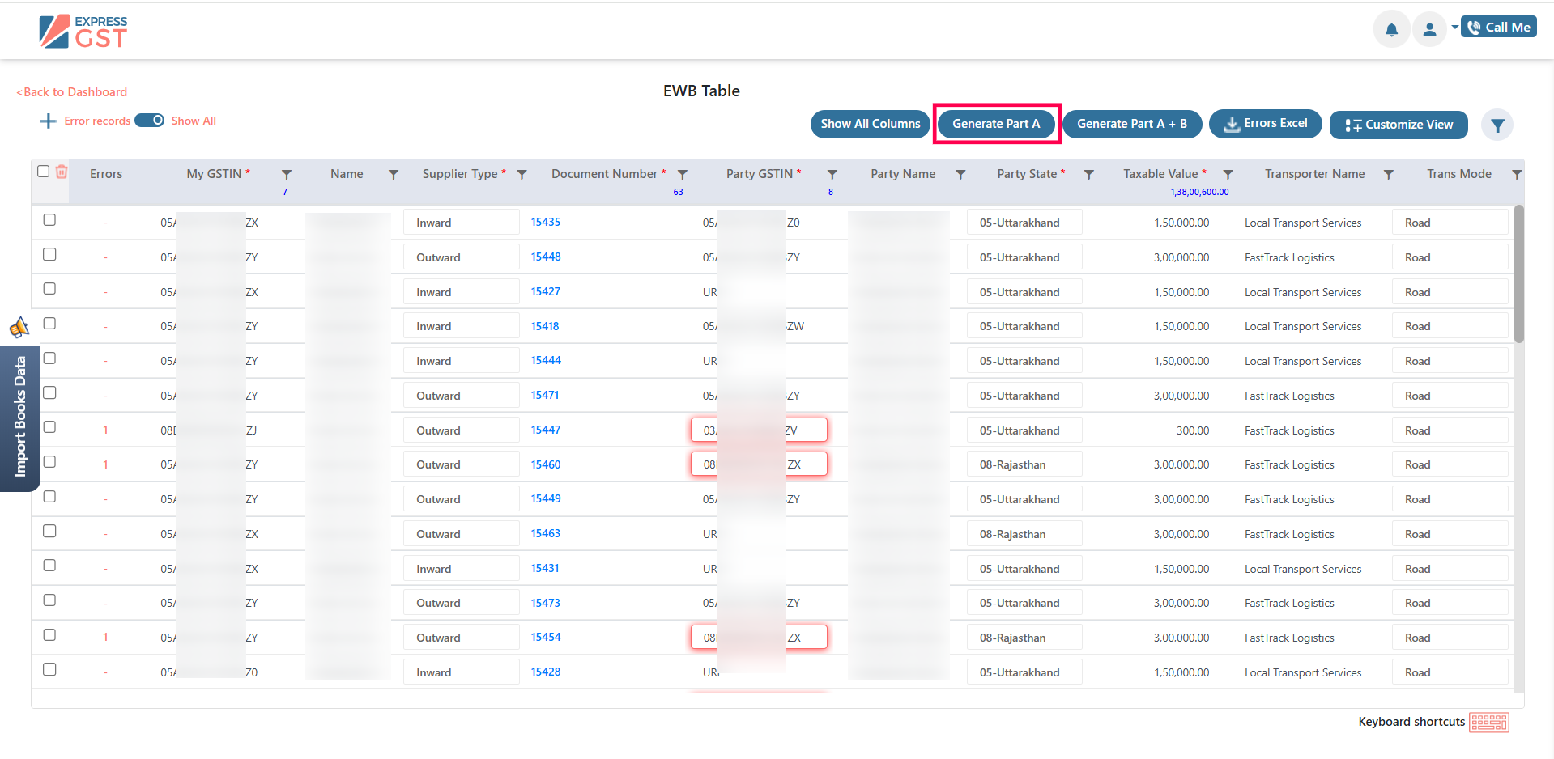This screenshot has width=1554, height=759.
Task: Go back to Dashboard link
Action: 72,92
